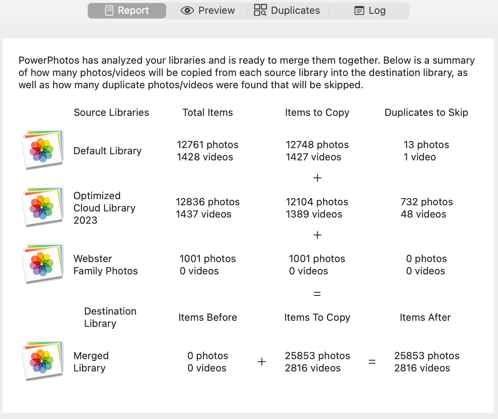Click the Duplicates to Skip column header
Viewport: 498px width, 419px height.
pos(426,112)
